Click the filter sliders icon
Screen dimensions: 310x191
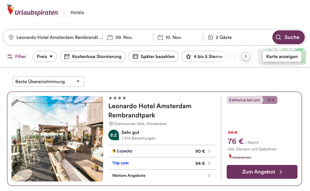[10, 56]
